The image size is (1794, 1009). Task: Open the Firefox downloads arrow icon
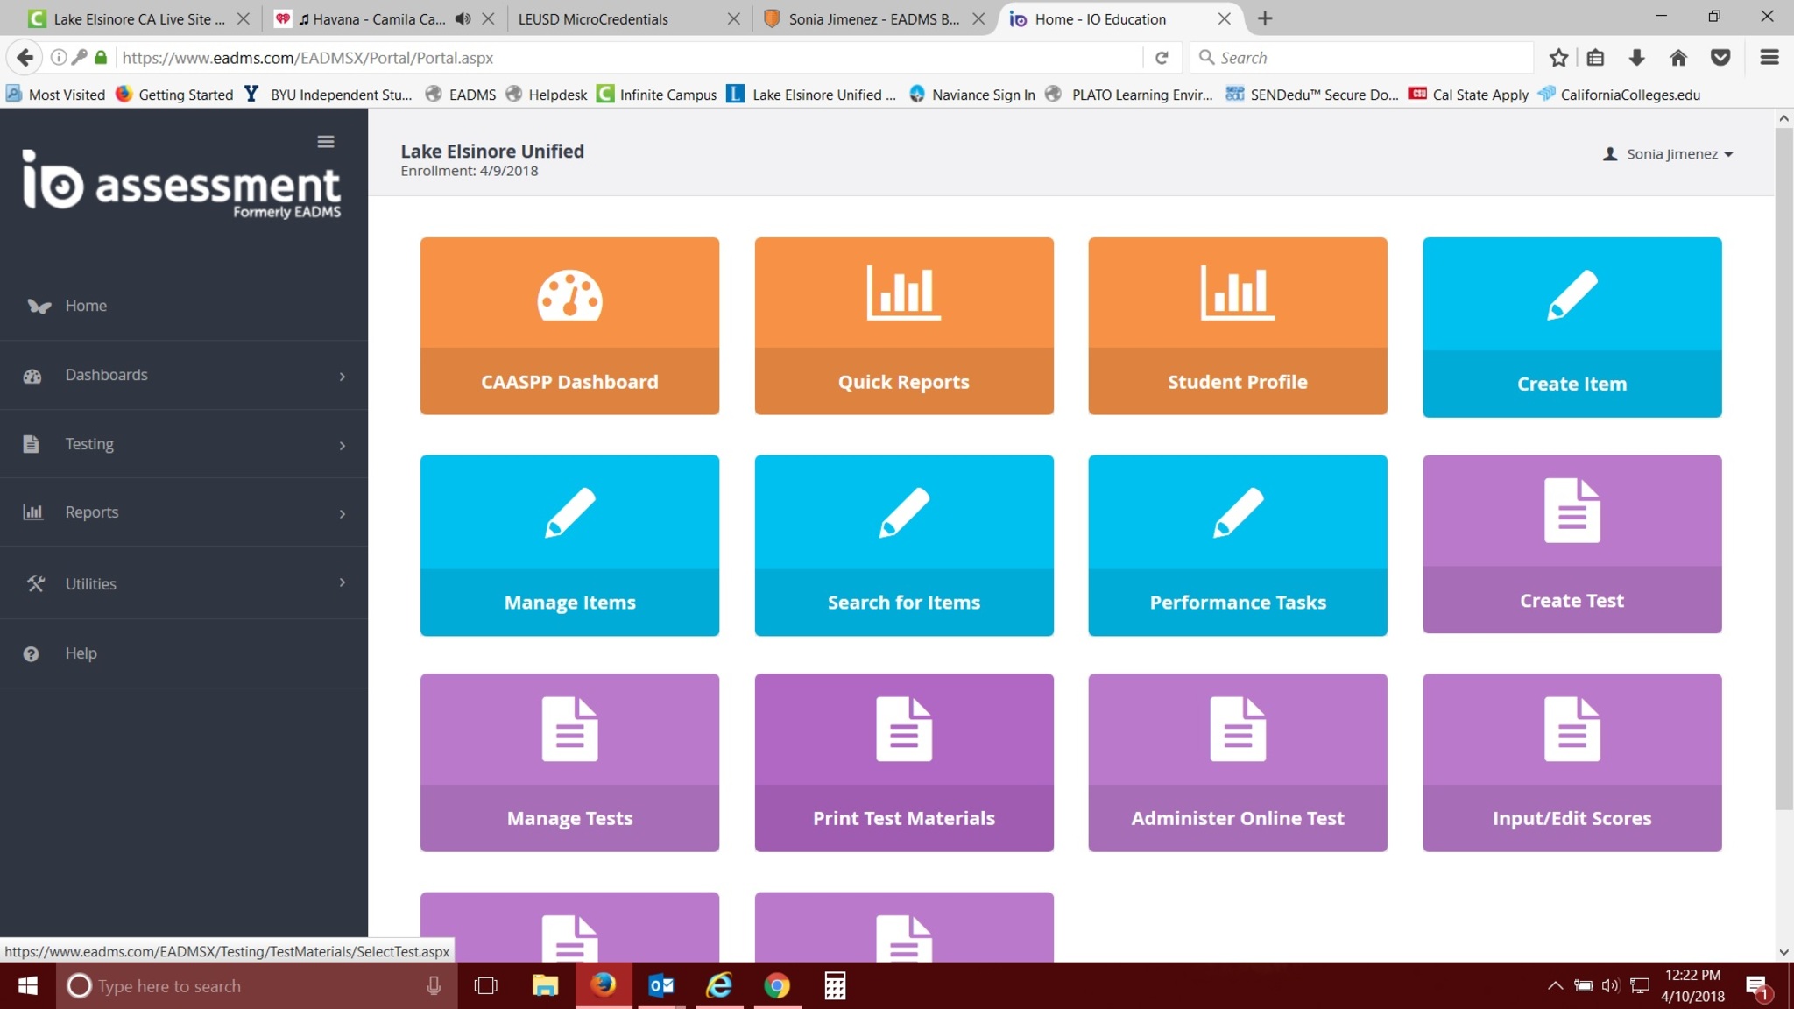click(1636, 58)
